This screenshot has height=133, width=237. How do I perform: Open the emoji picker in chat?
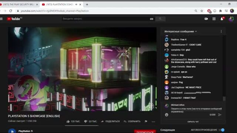click(x=167, y=115)
